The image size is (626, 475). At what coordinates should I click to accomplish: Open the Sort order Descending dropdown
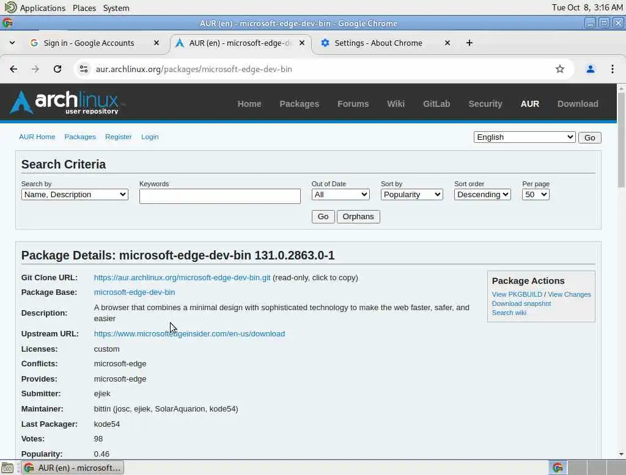point(482,195)
